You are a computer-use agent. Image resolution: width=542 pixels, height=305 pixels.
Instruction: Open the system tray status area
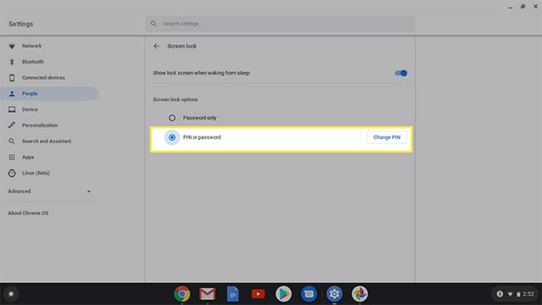[515, 294]
